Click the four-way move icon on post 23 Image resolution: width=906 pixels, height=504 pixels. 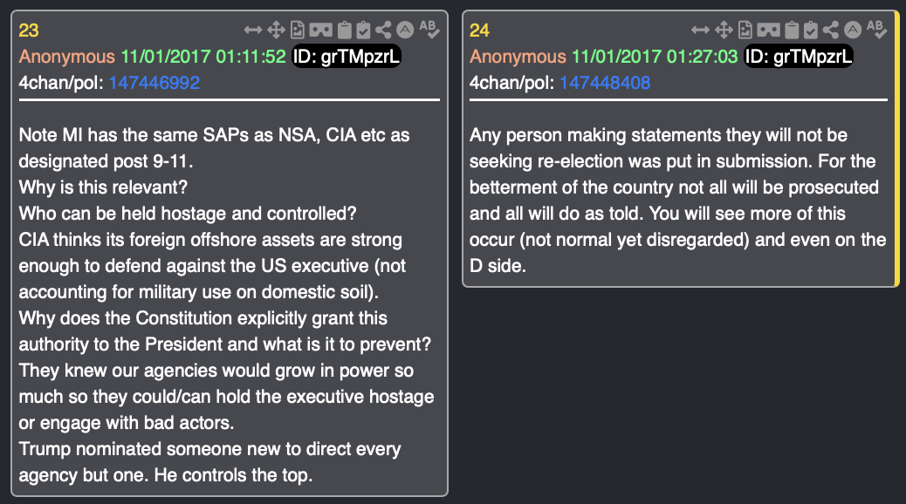click(x=276, y=30)
